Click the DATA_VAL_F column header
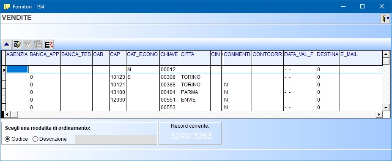392x161 pixels. click(299, 58)
